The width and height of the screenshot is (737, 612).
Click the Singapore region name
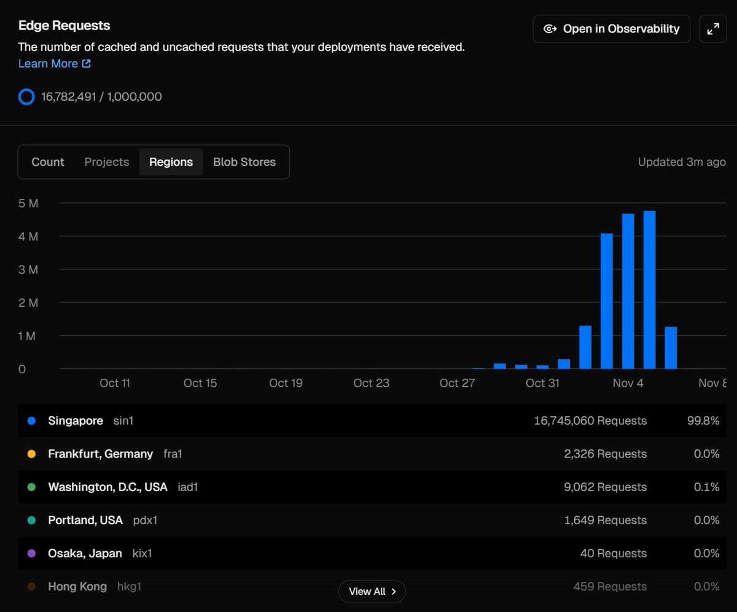[76, 421]
